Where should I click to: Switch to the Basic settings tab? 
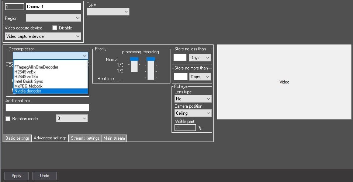pyautogui.click(x=18, y=138)
